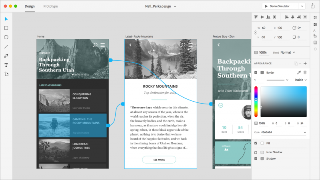Distribute horizontally icon
The height and width of the screenshot is (180, 320).
coord(274,17)
